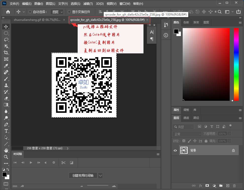Click the 创建视频时间轴 button
244x190 pixels.
[x=83, y=175]
